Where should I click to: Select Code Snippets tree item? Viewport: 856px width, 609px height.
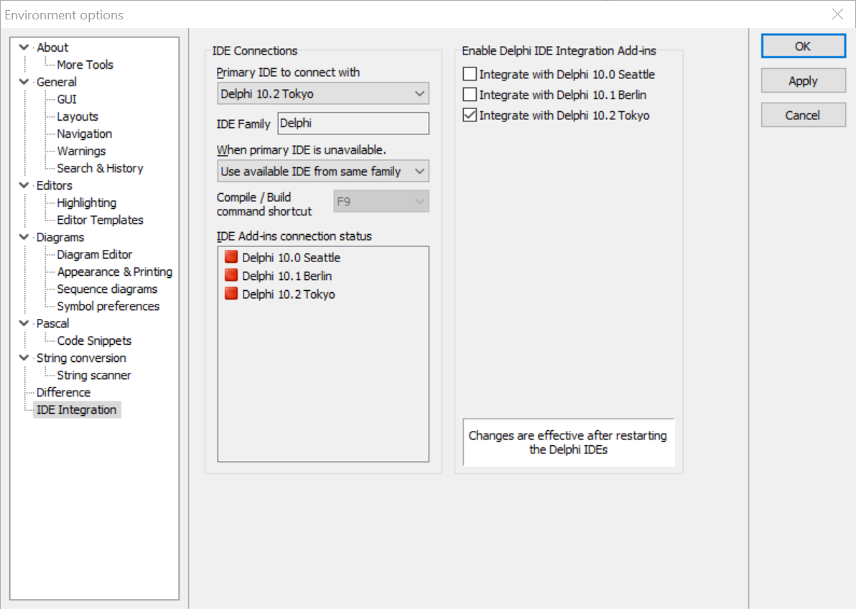[95, 341]
